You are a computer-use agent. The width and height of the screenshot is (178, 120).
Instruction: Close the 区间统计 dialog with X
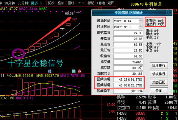point(169,13)
